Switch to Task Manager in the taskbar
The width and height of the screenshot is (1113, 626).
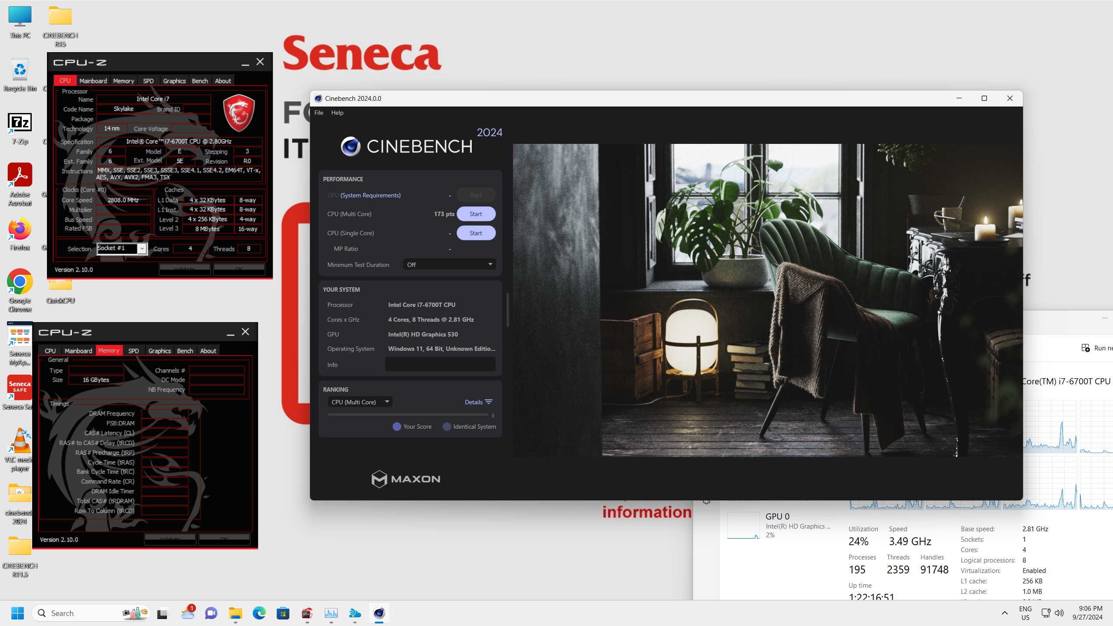tap(331, 613)
